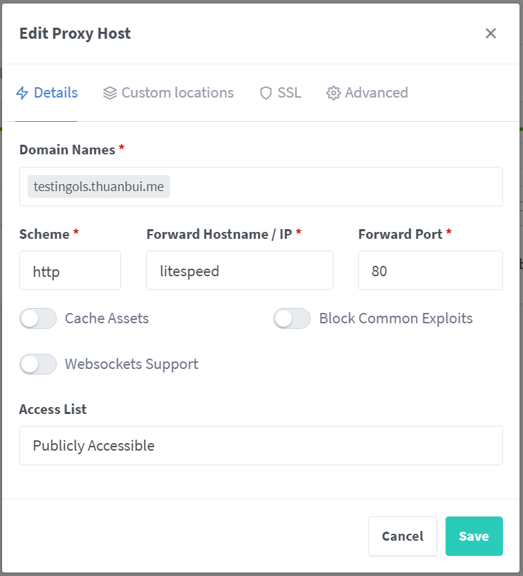Click inside the Domain Names field
This screenshot has height=576, width=523.
[332, 187]
